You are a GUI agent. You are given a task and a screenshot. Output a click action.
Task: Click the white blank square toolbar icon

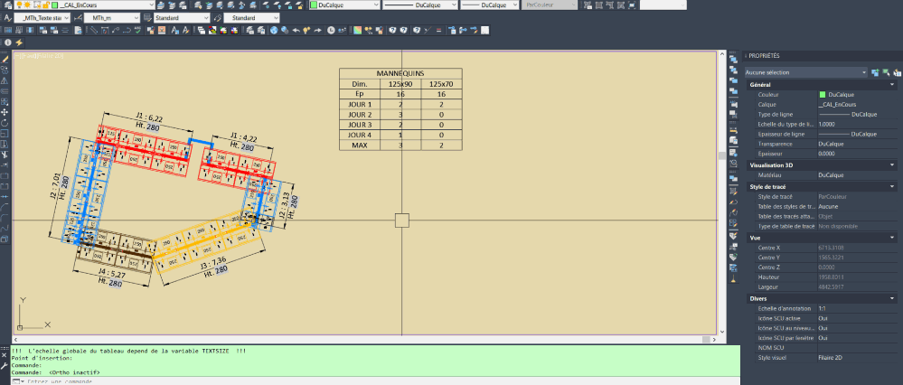(485, 31)
